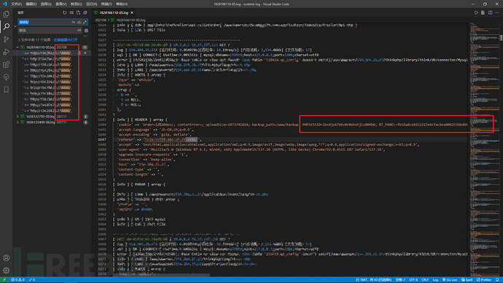The image size is (503, 283).
Task: Select the last search match row in first group
Action: tap(51, 111)
